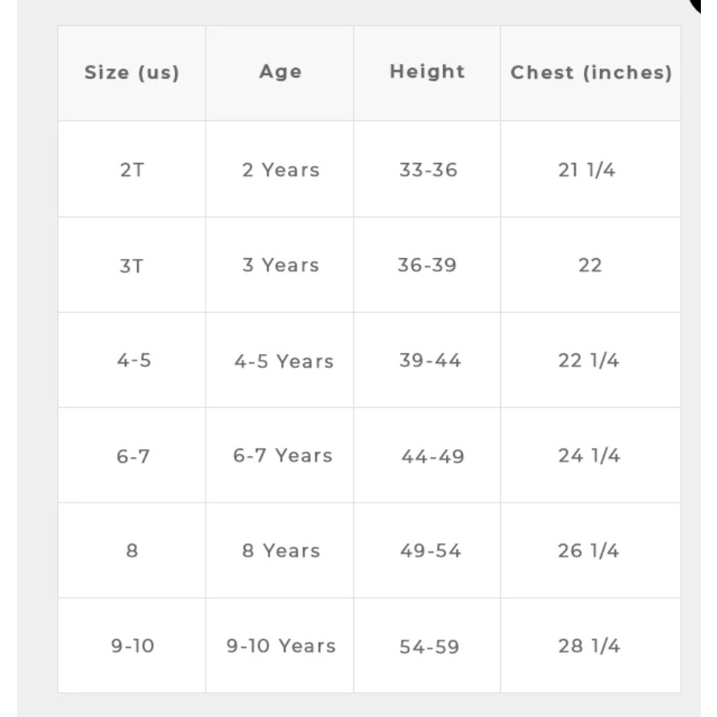Click the 24 1/4 chest measurement
Viewport: 717px width, 717px height.
coord(589,456)
